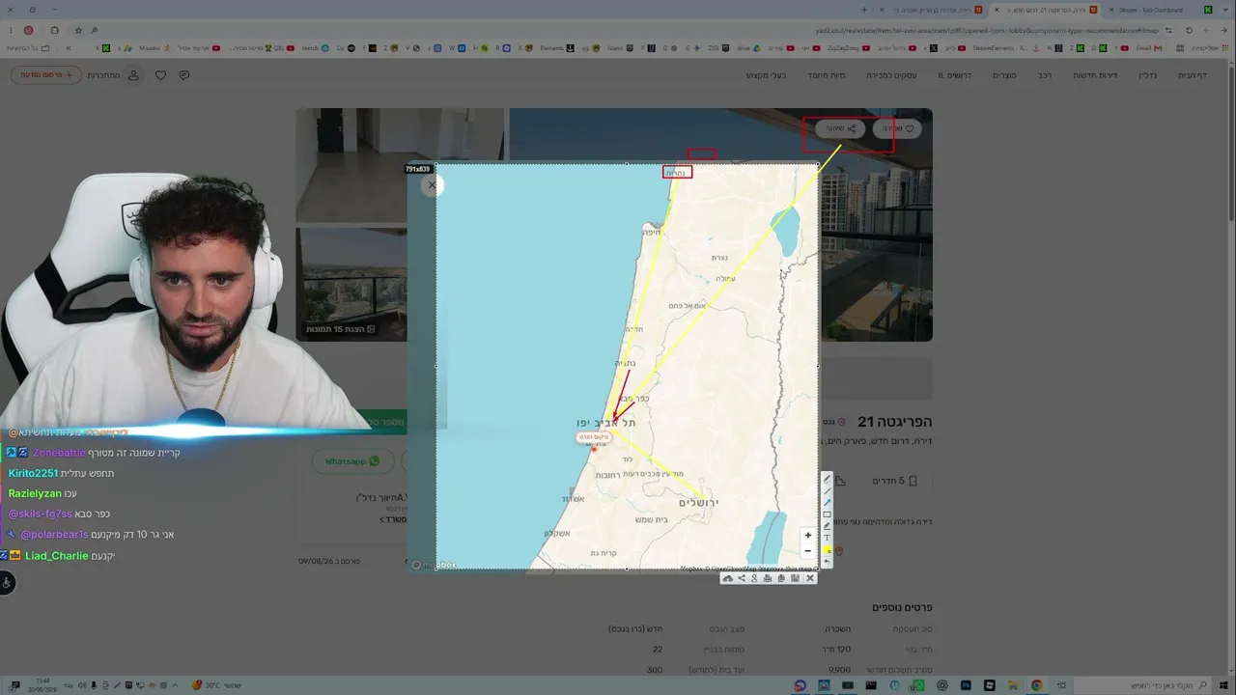The width and height of the screenshot is (1236, 695).
Task: Close the screenshot tool toolbar
Action: coord(810,578)
